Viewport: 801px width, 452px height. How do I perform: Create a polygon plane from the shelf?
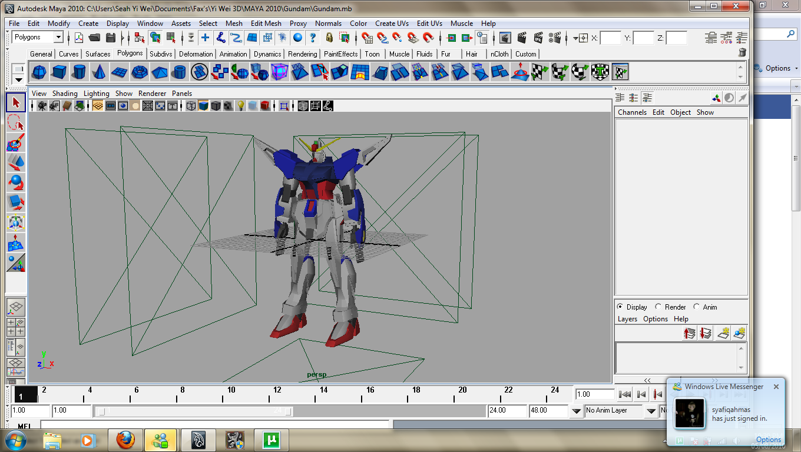(x=119, y=72)
